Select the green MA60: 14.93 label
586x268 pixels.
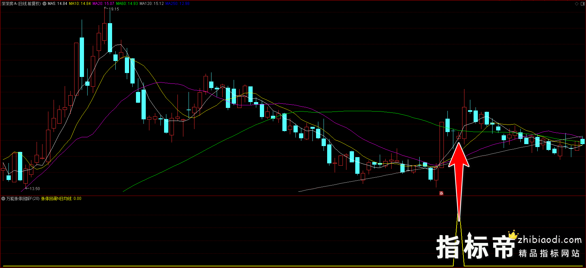pos(127,4)
